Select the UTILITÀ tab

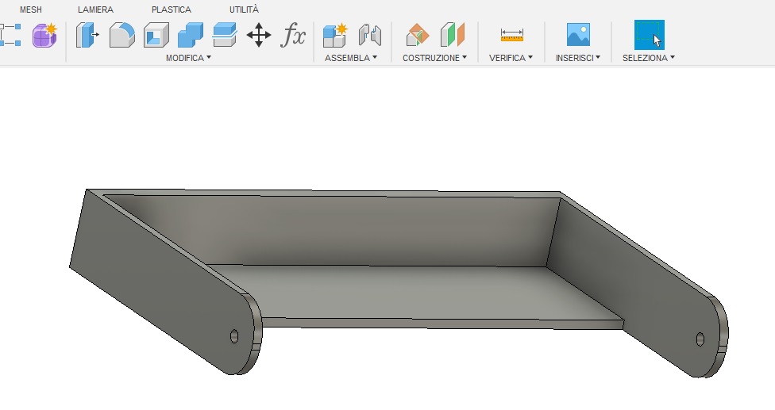(244, 10)
